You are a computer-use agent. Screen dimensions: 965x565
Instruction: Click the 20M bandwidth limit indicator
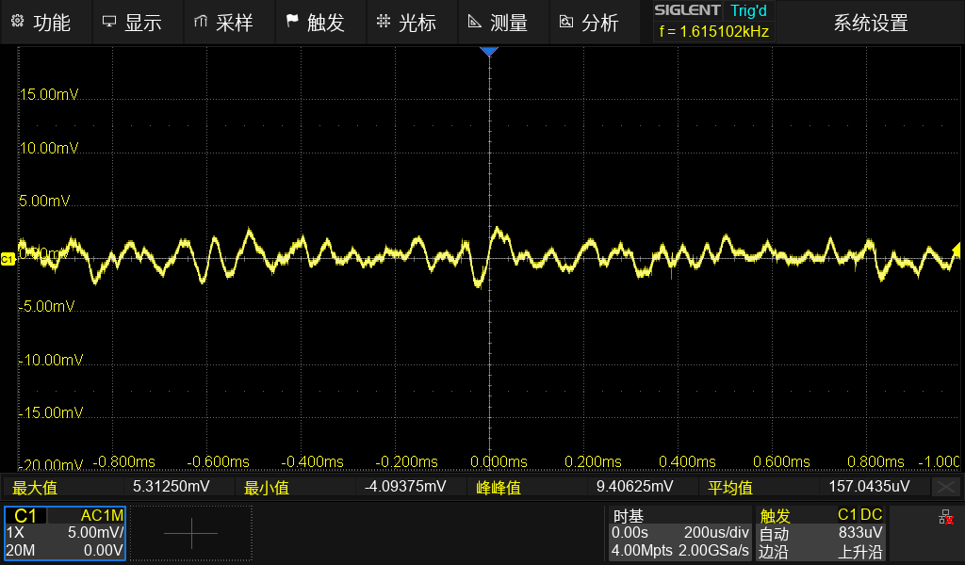pos(21,550)
